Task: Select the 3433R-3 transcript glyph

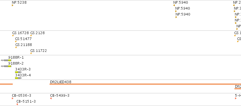Action: 18,72
